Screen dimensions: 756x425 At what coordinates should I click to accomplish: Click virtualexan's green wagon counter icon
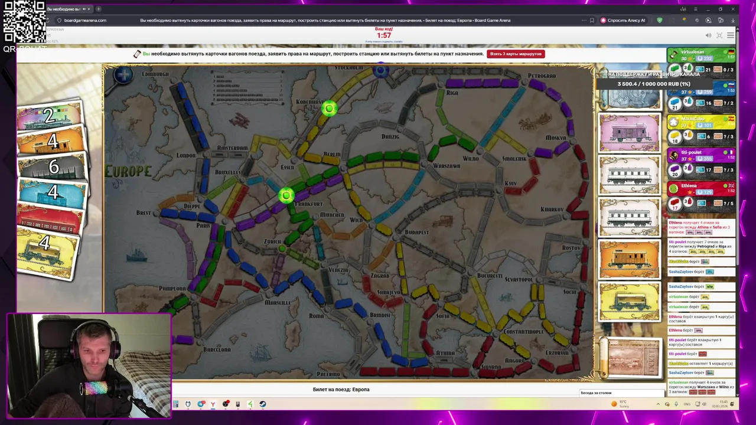click(x=676, y=69)
